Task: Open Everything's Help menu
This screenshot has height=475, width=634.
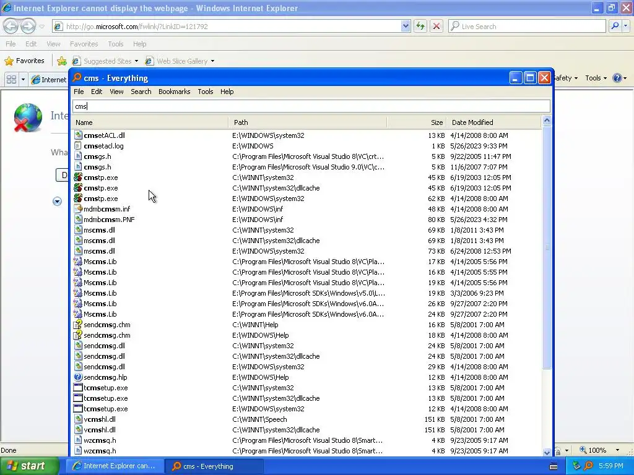Action: pos(227,92)
